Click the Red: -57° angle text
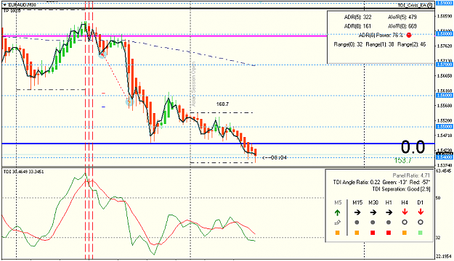 click(x=420, y=183)
